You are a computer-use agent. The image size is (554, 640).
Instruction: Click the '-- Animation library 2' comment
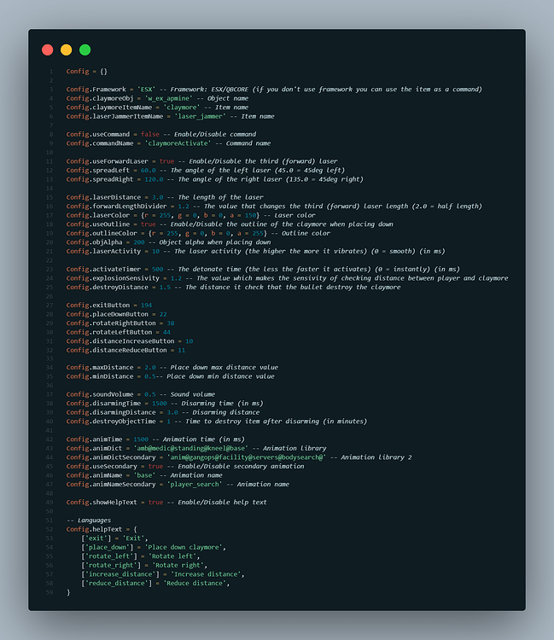tap(370, 457)
